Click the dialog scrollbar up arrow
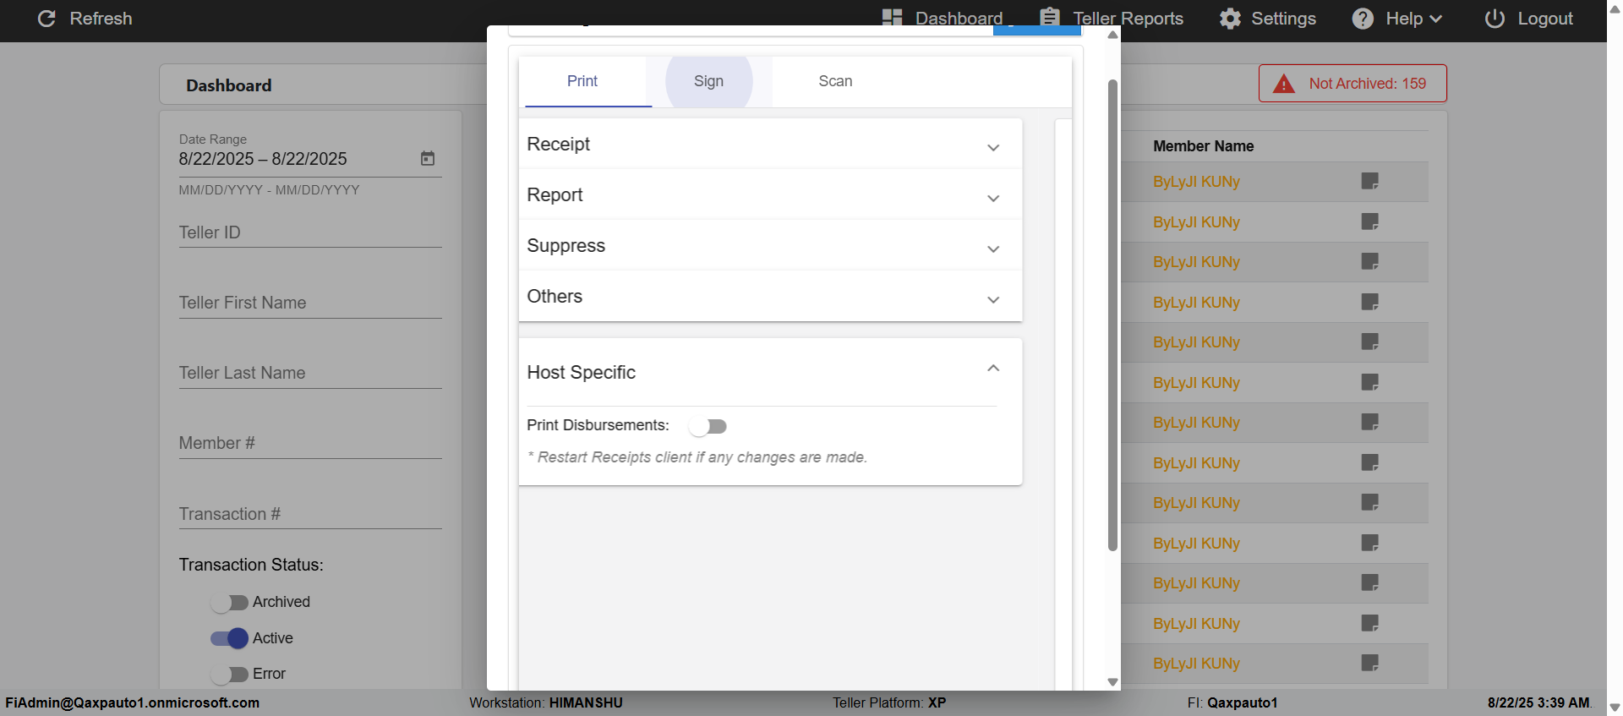 [1112, 35]
